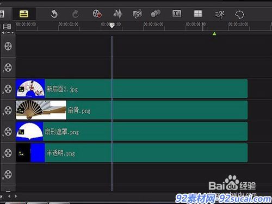The width and height of the screenshot is (272, 204).
Task: Switch to Storyboard View
Action: [2, 14]
